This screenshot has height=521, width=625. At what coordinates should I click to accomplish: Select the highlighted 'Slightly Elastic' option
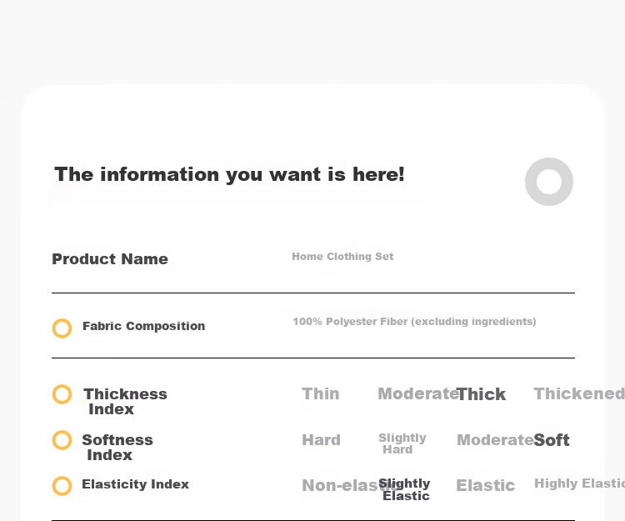tap(404, 489)
